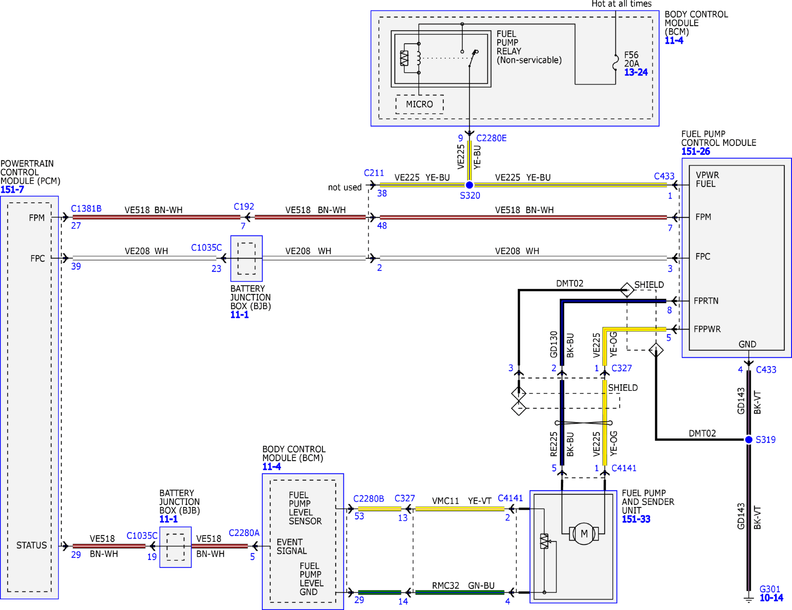Click the MICRO dashed box
This screenshot has width=792, height=610.
click(x=419, y=104)
